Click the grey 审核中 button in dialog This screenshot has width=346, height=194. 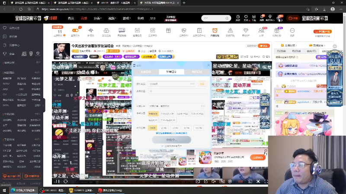pyautogui.click(x=171, y=140)
